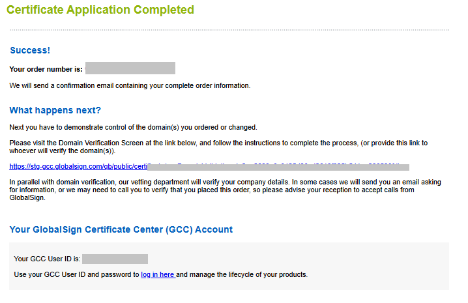Click the "Your order number is:" label
Image resolution: width=468 pixels, height=303 pixels.
point(46,68)
